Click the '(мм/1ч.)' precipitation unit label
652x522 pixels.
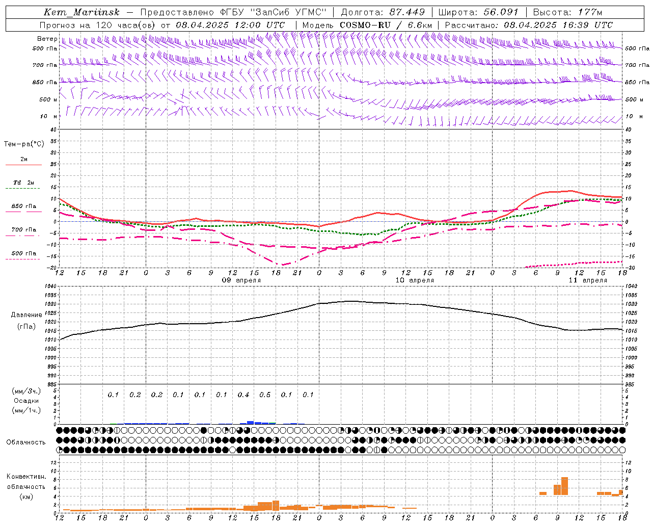26,410
